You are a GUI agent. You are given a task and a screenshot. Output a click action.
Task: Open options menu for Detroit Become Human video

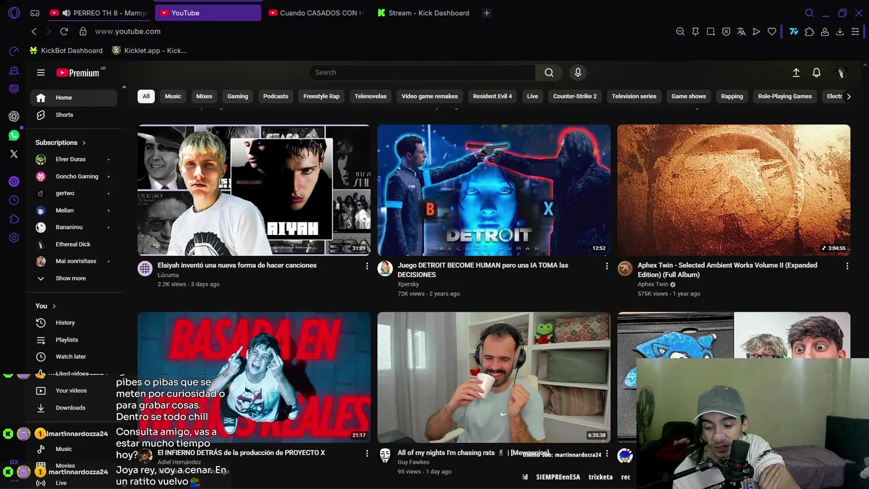[x=607, y=266]
